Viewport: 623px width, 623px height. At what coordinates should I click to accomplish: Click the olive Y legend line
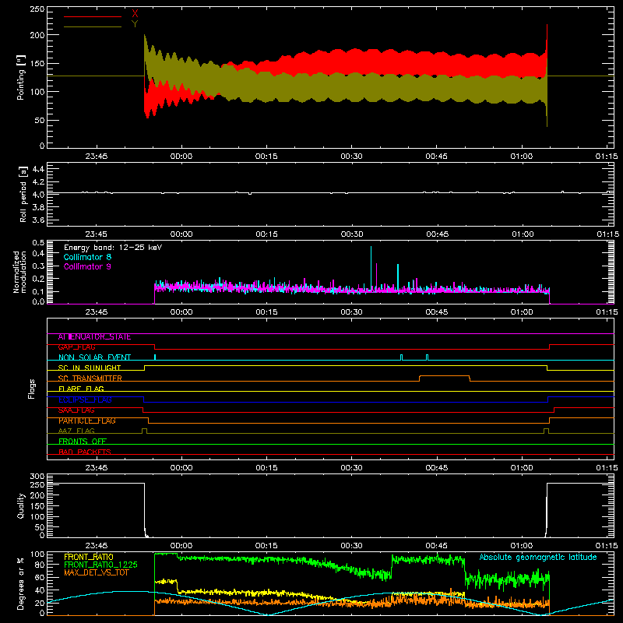93,26
